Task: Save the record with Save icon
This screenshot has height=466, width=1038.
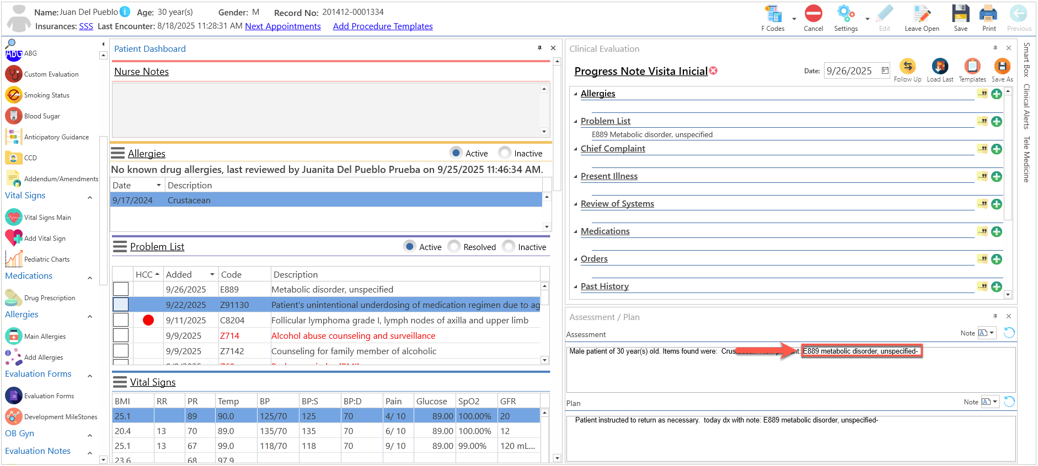Action: [961, 13]
